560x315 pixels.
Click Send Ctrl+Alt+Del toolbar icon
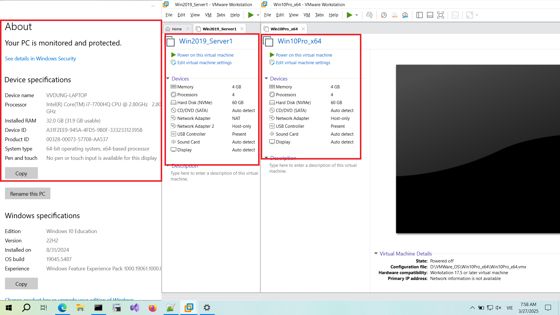tap(369, 15)
